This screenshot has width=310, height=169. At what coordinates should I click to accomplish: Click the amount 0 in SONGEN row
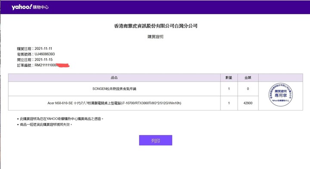248,89
